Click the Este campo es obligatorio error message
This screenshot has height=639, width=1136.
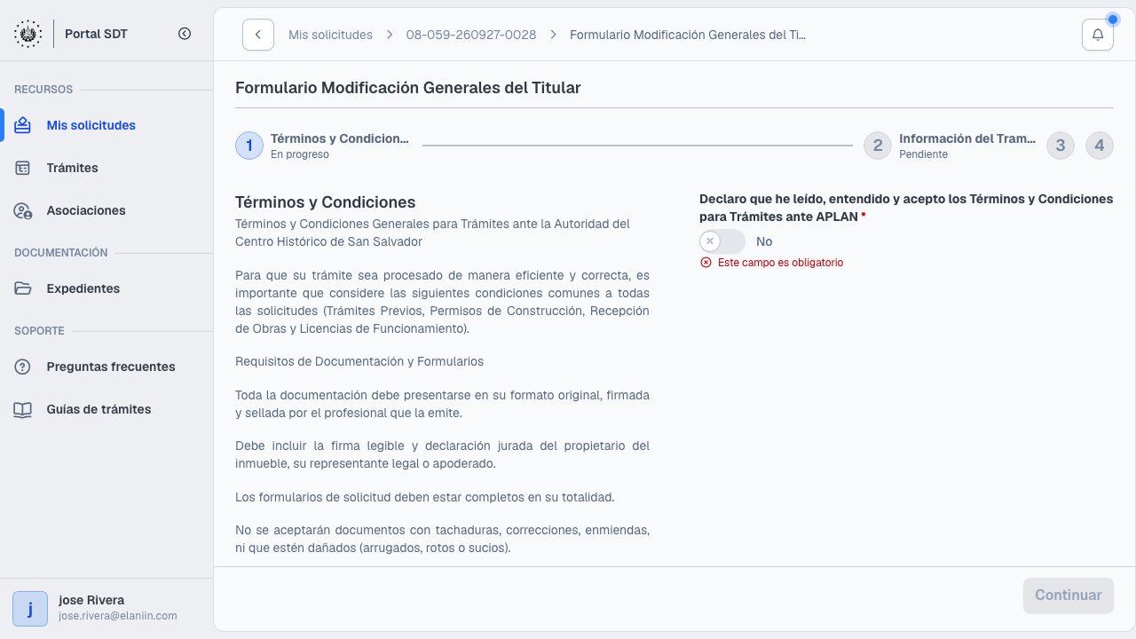(780, 263)
